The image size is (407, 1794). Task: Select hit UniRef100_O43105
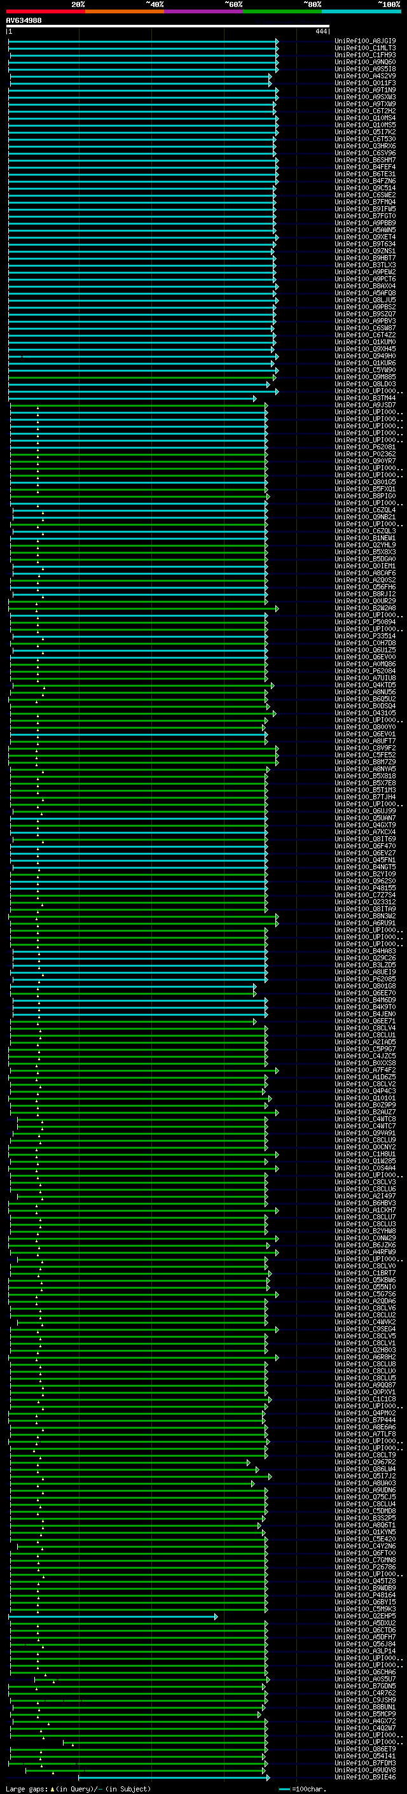tap(365, 713)
